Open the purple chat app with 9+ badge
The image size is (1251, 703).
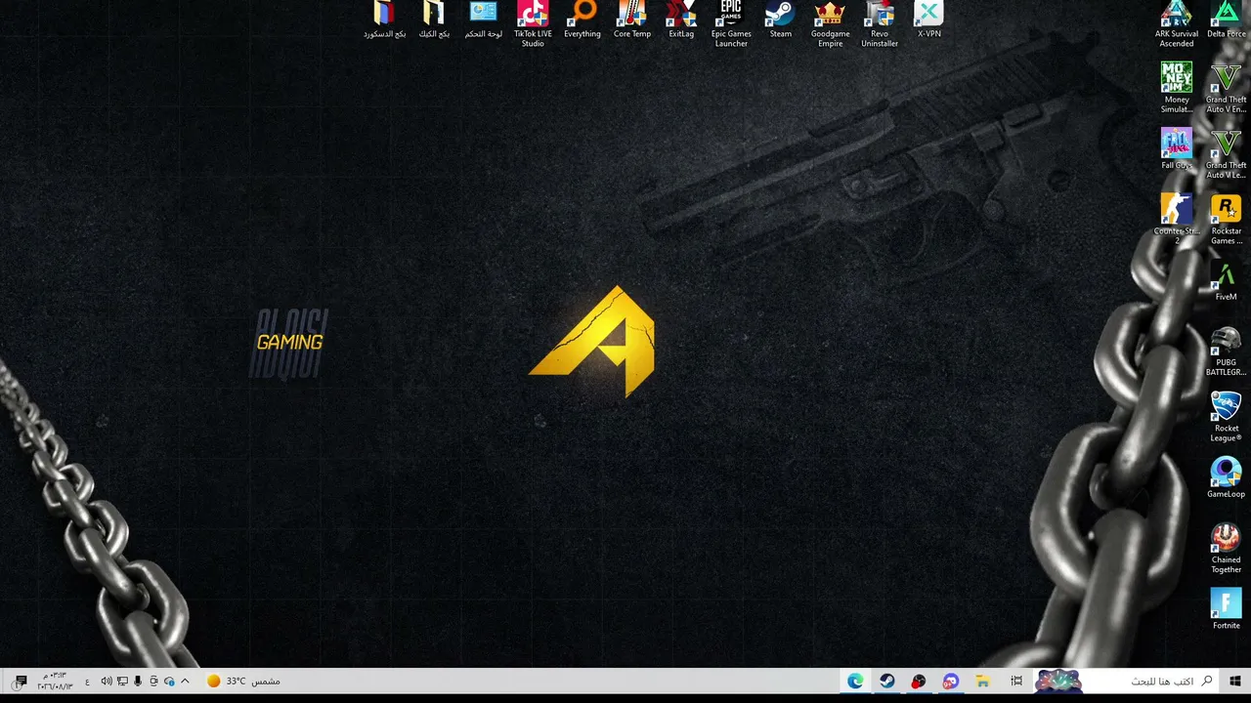coord(951,681)
